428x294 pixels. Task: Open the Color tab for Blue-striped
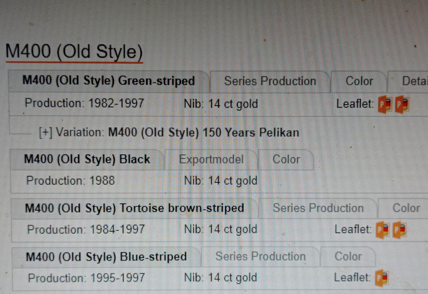click(348, 257)
